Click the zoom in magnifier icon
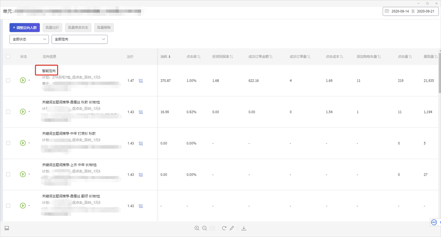The height and width of the screenshot is (237, 441). pyautogui.click(x=197, y=228)
